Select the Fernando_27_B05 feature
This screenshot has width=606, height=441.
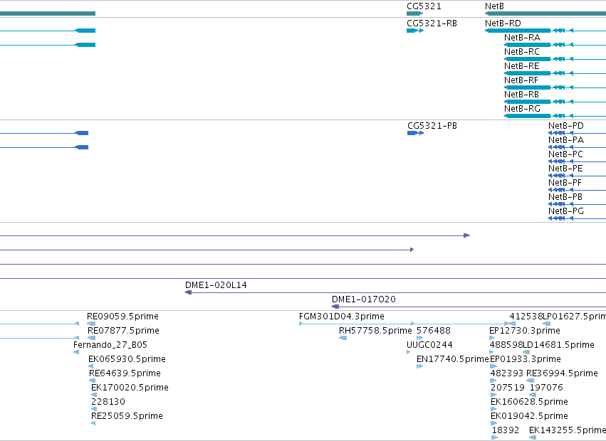pos(110,345)
